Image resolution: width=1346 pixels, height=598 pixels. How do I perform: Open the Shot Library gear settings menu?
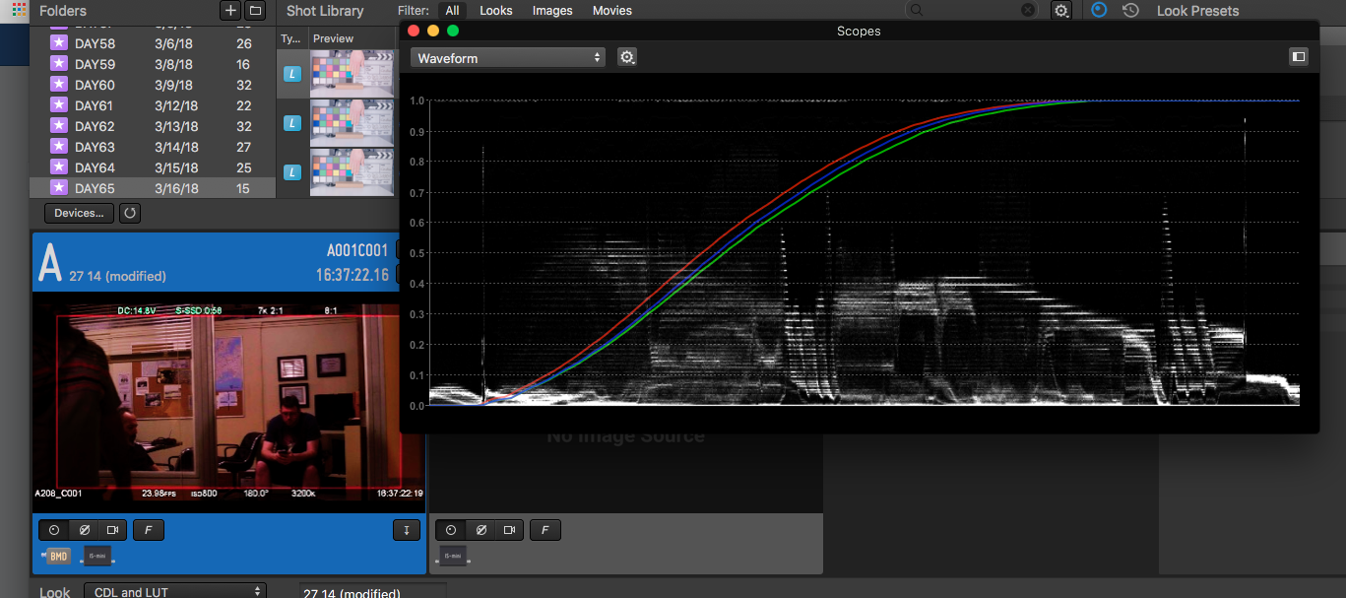pyautogui.click(x=1060, y=11)
